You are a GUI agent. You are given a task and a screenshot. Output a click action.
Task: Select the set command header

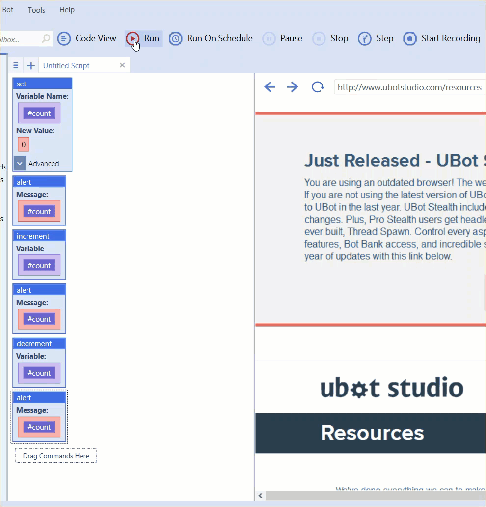(42, 84)
